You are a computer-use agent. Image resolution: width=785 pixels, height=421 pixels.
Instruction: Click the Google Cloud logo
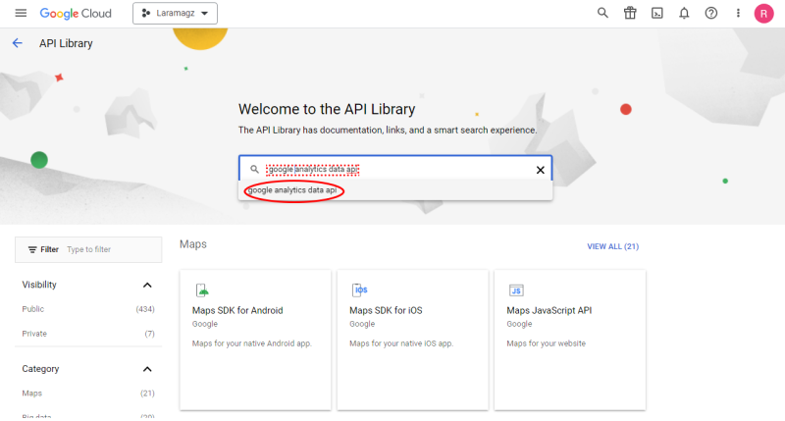click(x=76, y=14)
